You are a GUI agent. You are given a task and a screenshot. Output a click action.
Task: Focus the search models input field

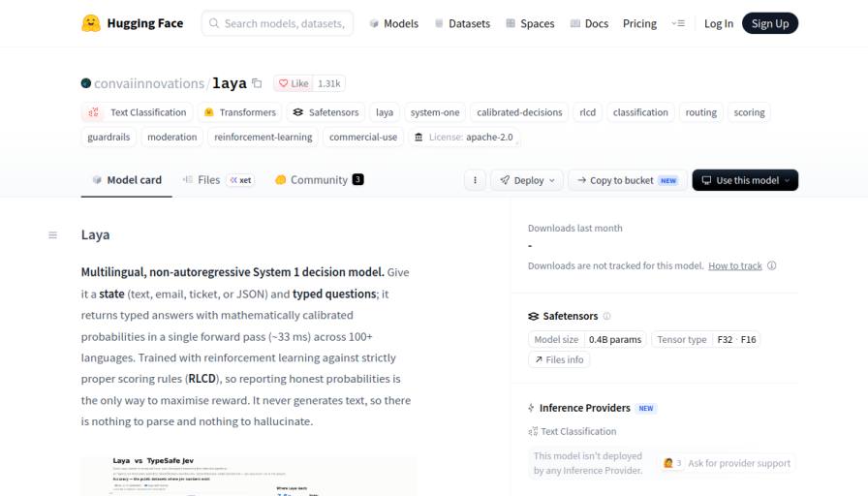pyautogui.click(x=277, y=23)
